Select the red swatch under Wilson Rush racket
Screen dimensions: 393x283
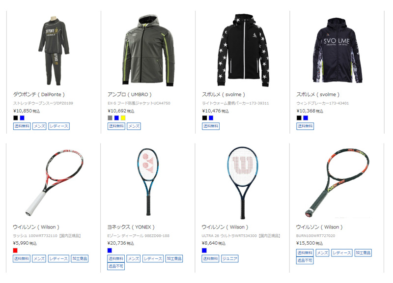(15, 250)
